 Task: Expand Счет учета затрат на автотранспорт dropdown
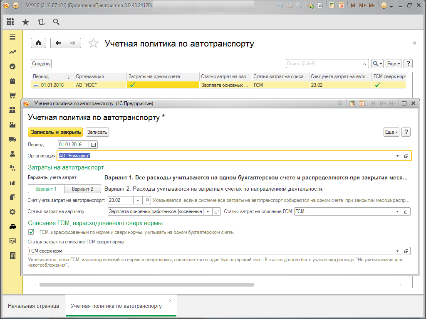(x=138, y=200)
